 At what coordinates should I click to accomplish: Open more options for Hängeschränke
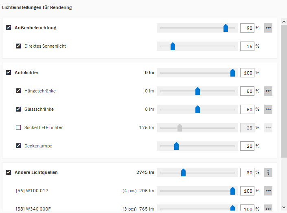tap(268, 91)
